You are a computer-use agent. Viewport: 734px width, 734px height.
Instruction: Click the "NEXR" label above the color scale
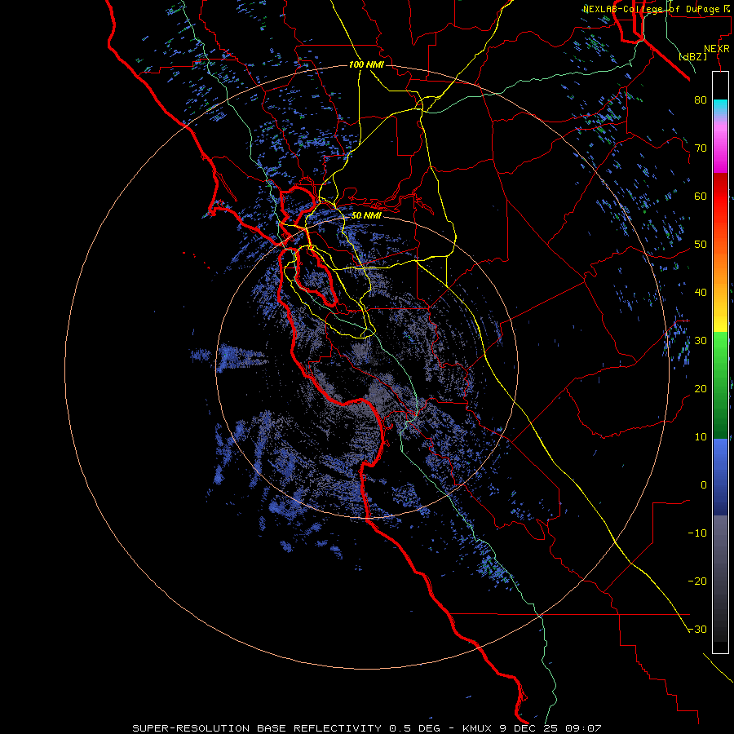(717, 49)
